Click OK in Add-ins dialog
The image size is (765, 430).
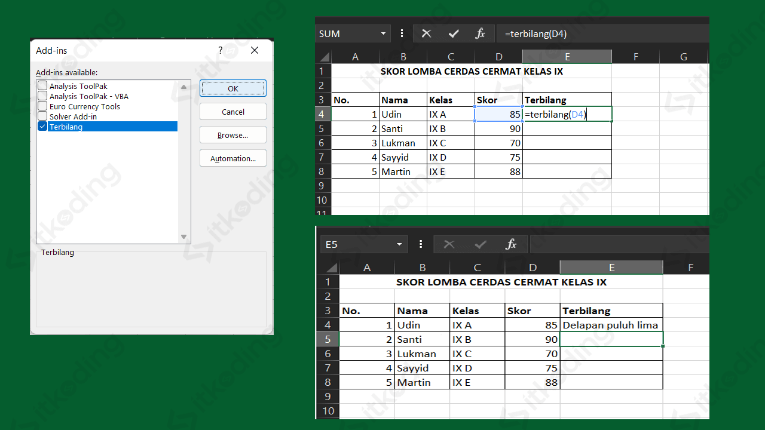pyautogui.click(x=233, y=88)
